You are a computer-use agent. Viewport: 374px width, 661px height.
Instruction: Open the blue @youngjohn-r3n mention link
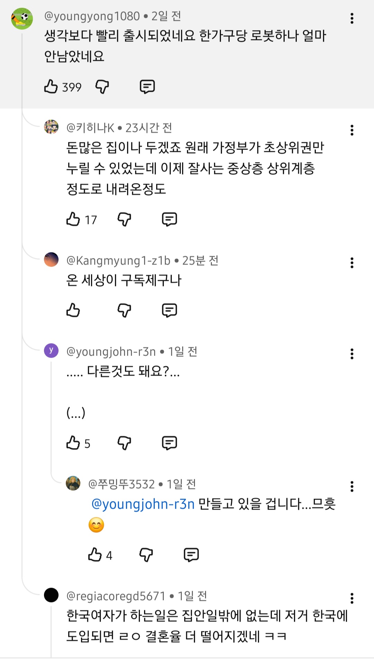click(143, 504)
